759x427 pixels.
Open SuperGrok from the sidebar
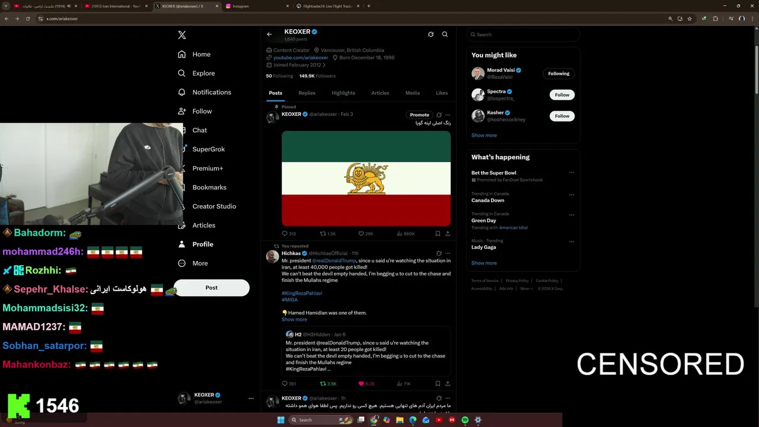208,149
